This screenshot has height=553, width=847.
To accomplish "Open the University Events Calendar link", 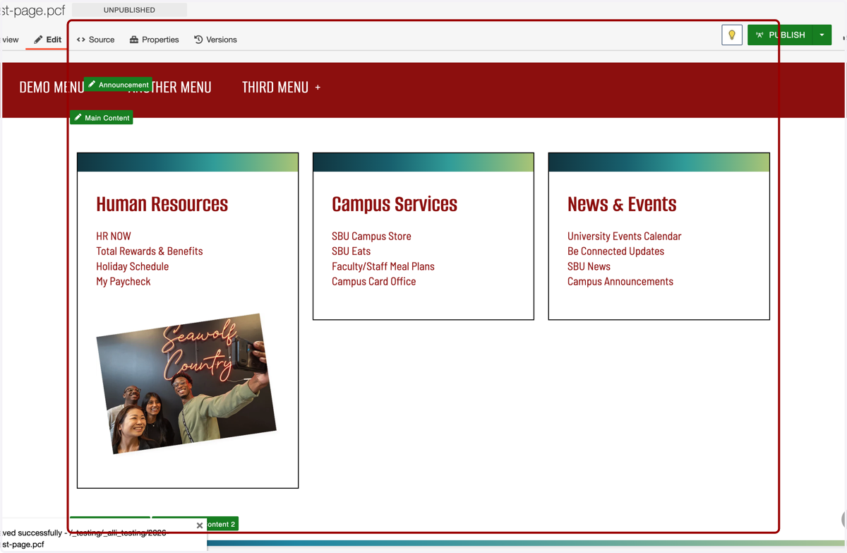I will 625,236.
